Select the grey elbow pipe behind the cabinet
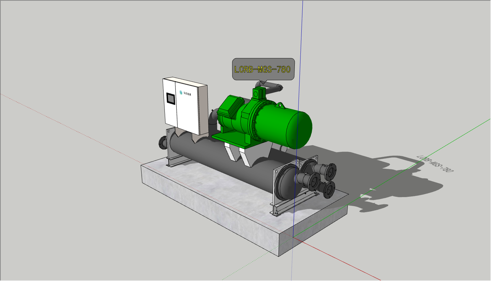 [213, 118]
